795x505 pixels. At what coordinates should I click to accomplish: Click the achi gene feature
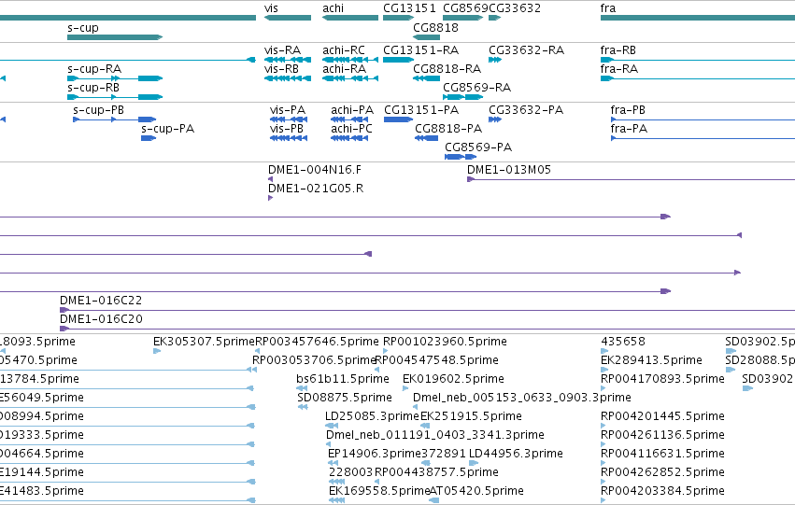point(350,18)
